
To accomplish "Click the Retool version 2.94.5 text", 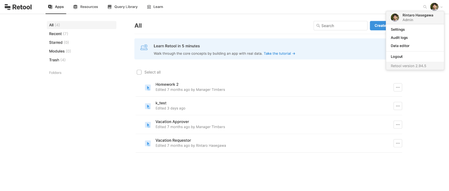I will click(x=408, y=66).
